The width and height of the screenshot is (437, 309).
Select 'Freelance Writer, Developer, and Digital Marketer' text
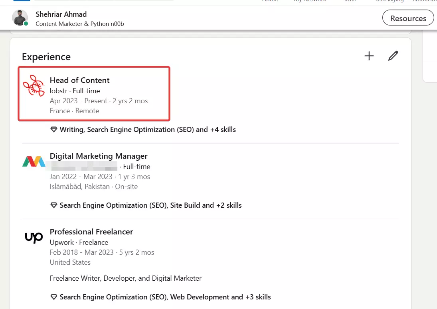click(126, 278)
